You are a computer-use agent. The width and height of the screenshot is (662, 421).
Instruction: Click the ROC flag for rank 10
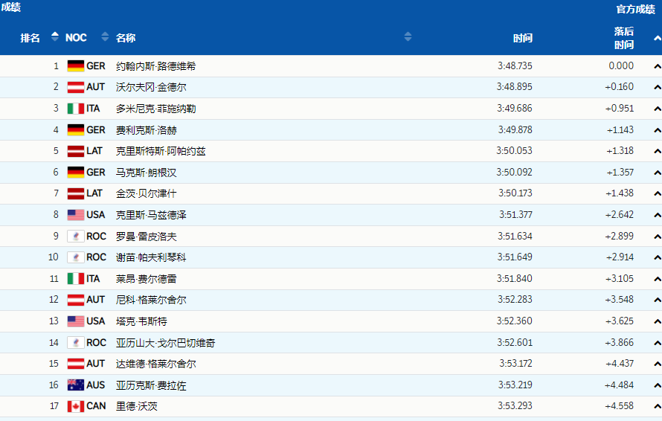pyautogui.click(x=76, y=257)
